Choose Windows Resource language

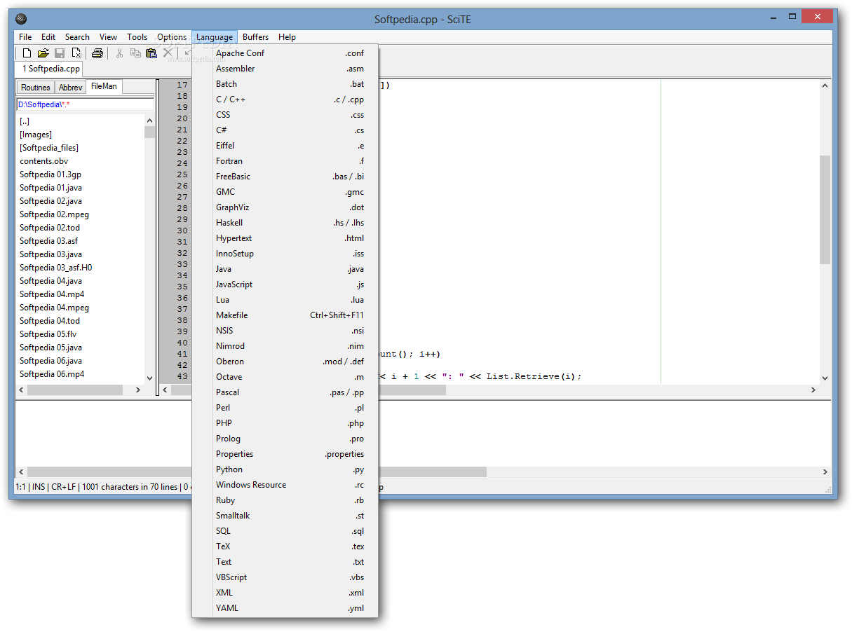285,485
